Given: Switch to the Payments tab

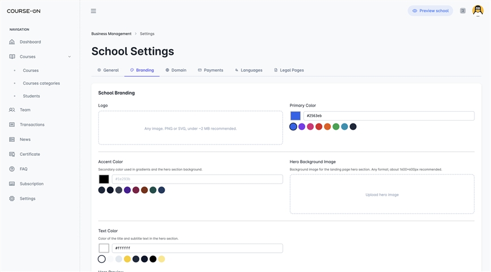Looking at the screenshot, I should (210, 70).
